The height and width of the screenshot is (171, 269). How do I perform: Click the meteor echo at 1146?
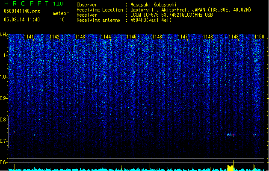pos(150,133)
